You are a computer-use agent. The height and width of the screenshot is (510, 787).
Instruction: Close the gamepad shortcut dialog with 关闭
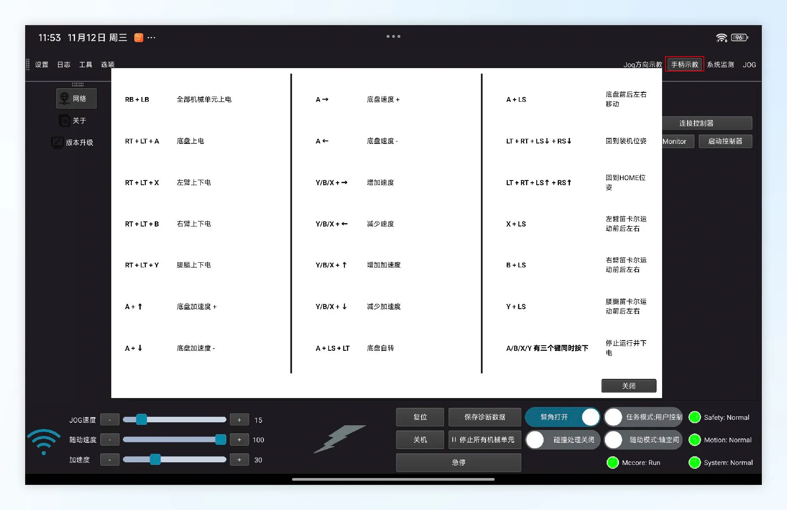[628, 386]
